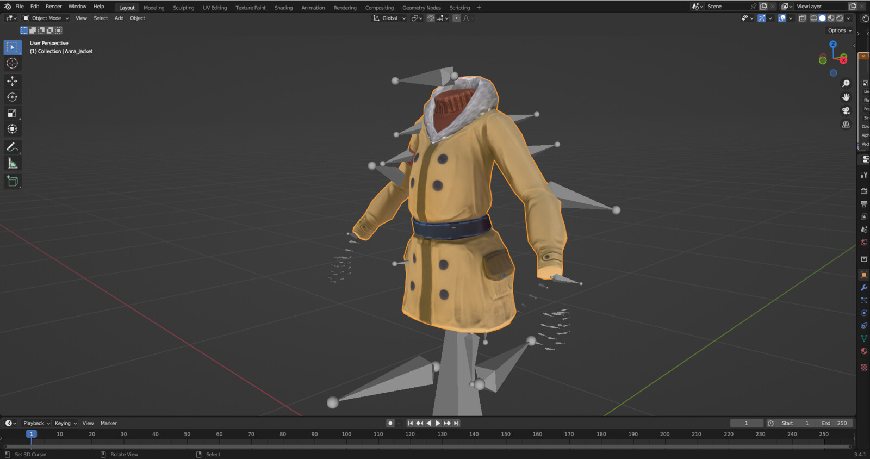Select the Scale tool
Screen dimensions: 870x459
12,113
